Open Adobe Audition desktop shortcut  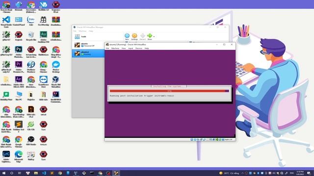point(44,37)
